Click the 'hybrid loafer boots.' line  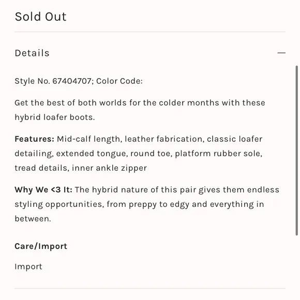click(x=55, y=117)
